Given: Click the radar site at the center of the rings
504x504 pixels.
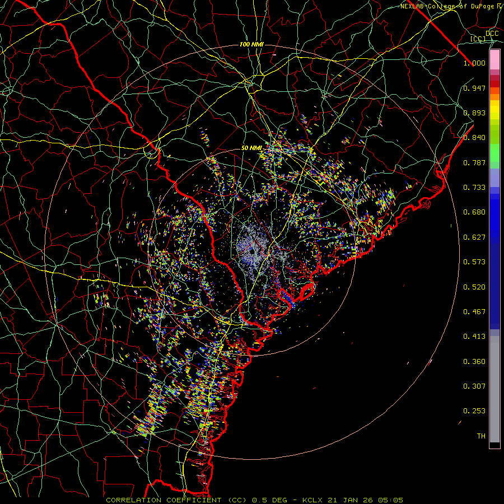Looking at the screenshot, I should [x=252, y=252].
